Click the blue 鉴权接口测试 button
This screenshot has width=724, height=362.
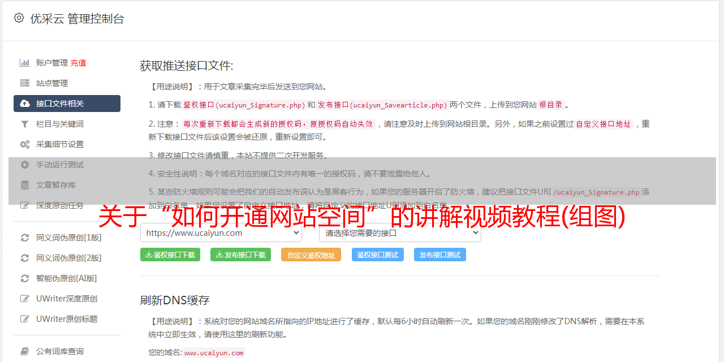[x=378, y=255]
